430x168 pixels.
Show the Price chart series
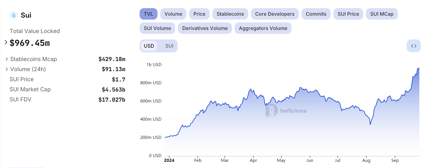pos(199,14)
